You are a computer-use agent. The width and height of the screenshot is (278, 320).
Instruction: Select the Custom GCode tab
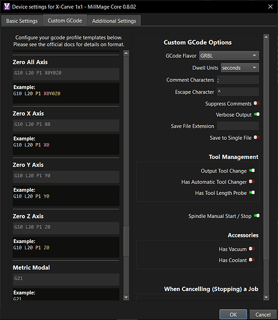65,21
